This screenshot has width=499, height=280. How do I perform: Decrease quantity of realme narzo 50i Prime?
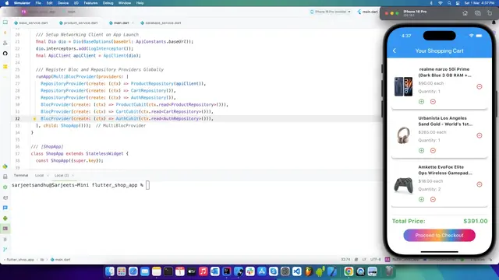(x=433, y=102)
